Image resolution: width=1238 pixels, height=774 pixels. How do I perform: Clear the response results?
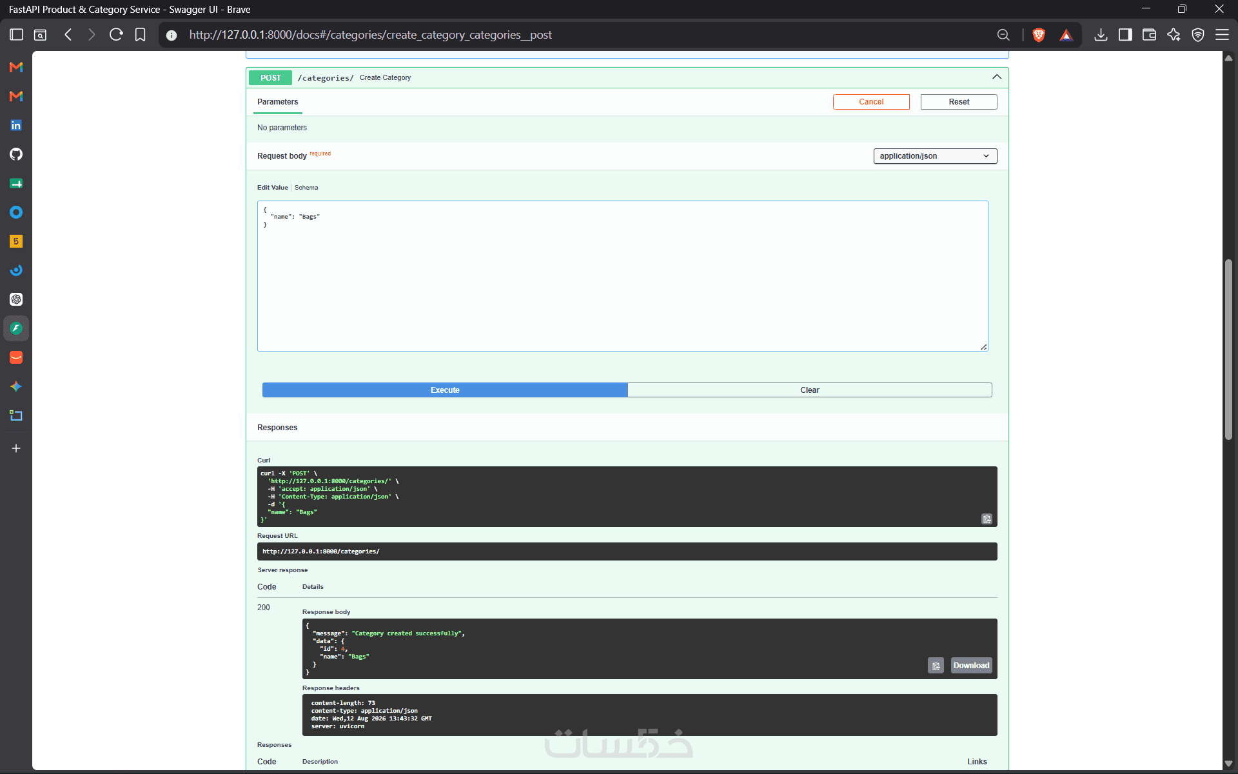[x=810, y=390]
